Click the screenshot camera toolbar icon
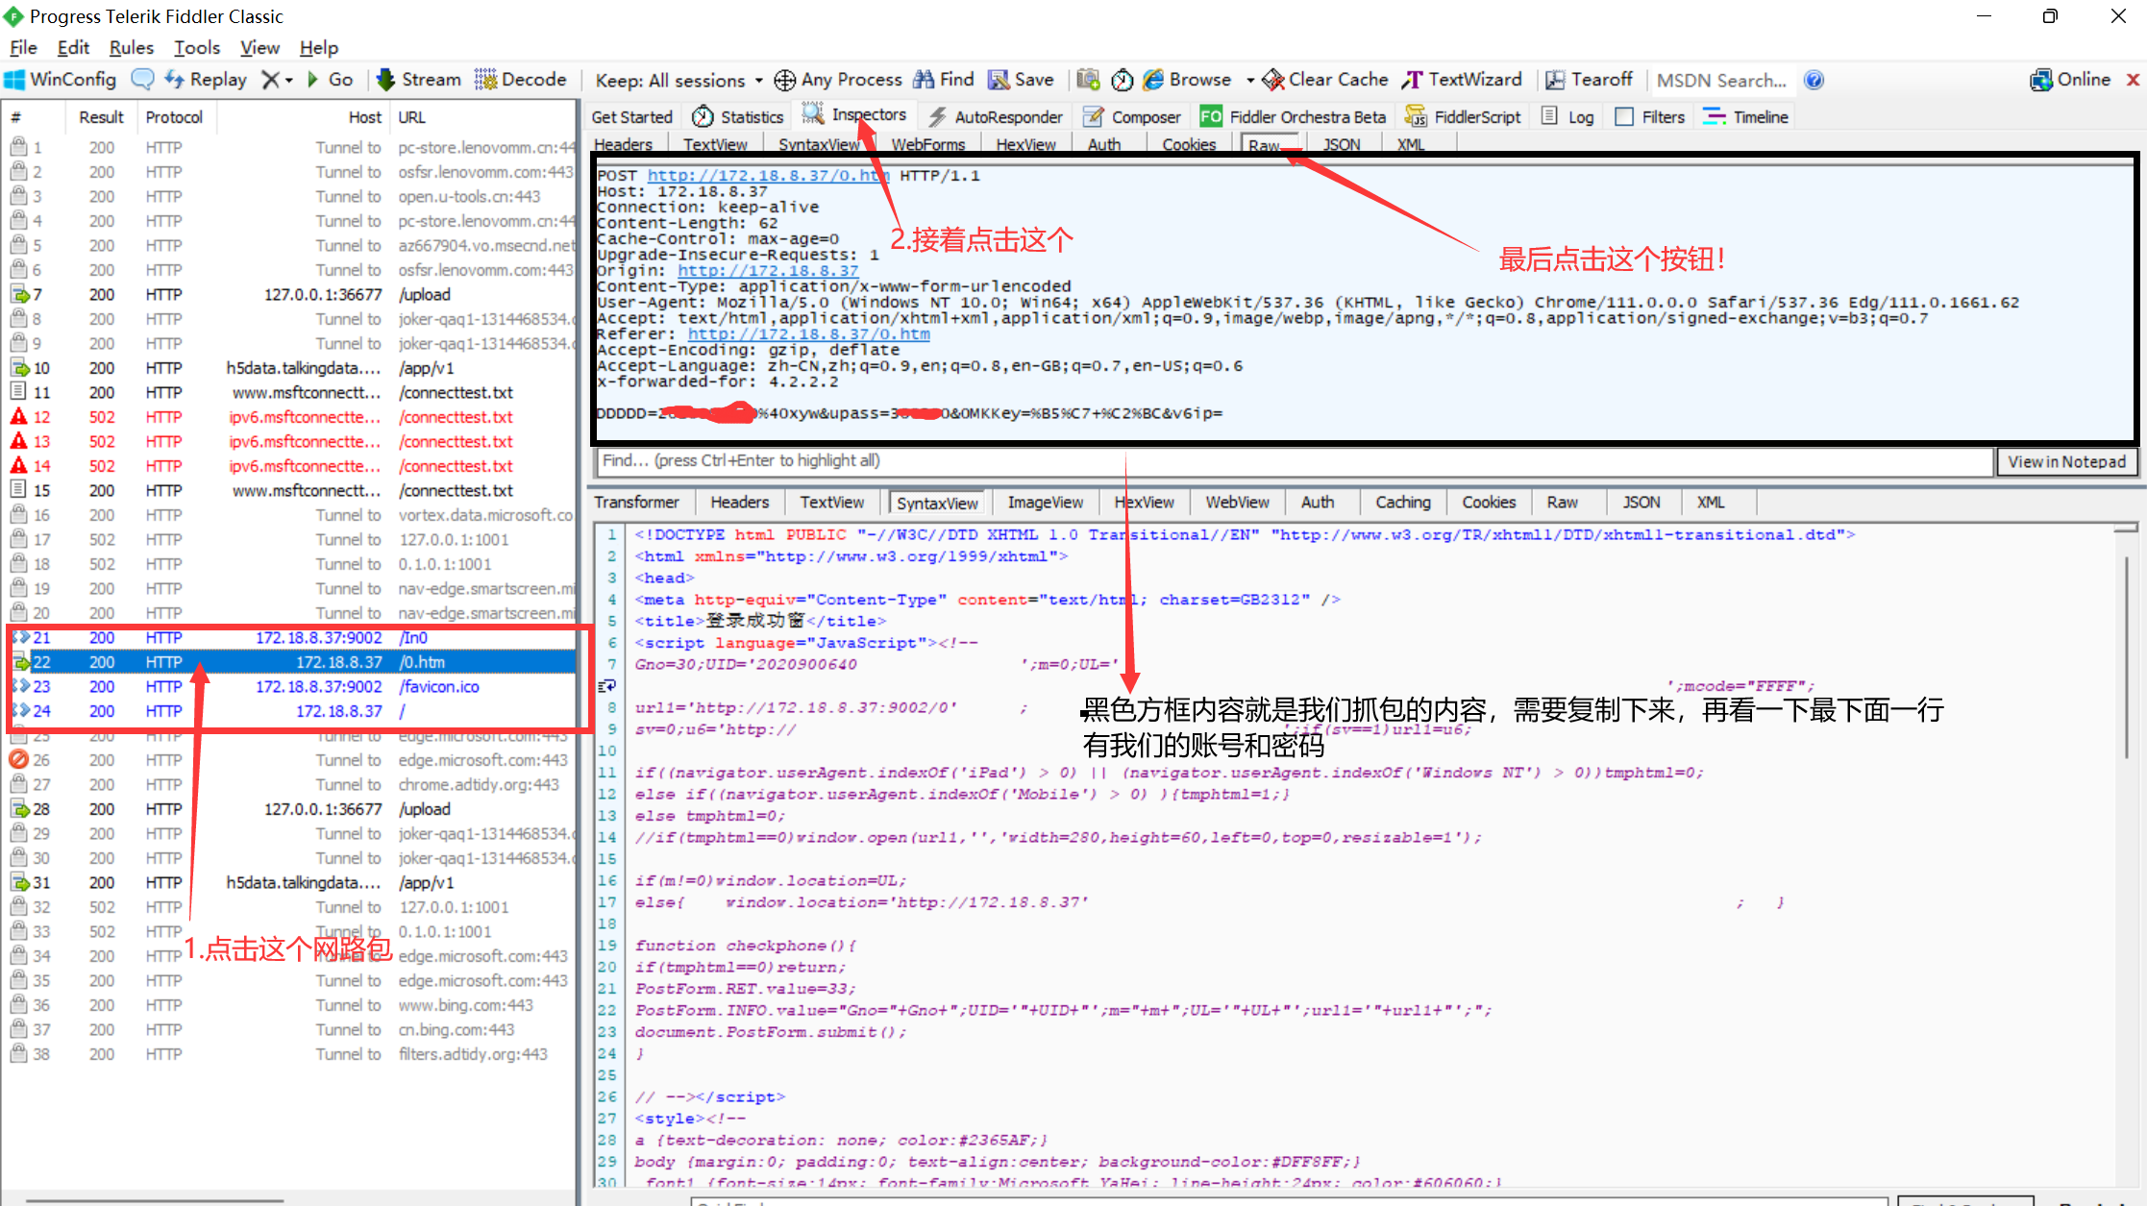2147x1206 pixels. (1088, 80)
